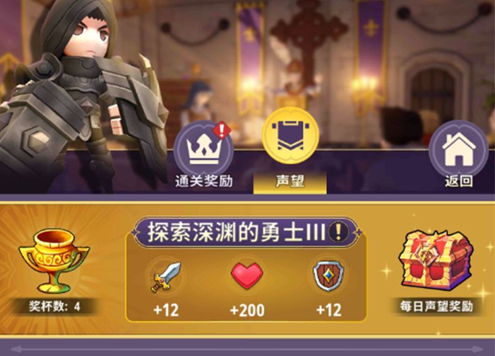Tap the sword attack bonus icon
Screen dimensions: 495x356
166,277
